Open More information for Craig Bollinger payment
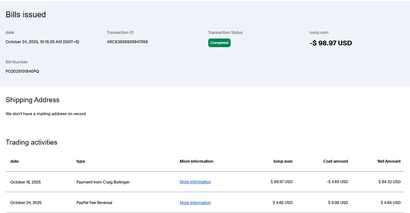 (195, 182)
